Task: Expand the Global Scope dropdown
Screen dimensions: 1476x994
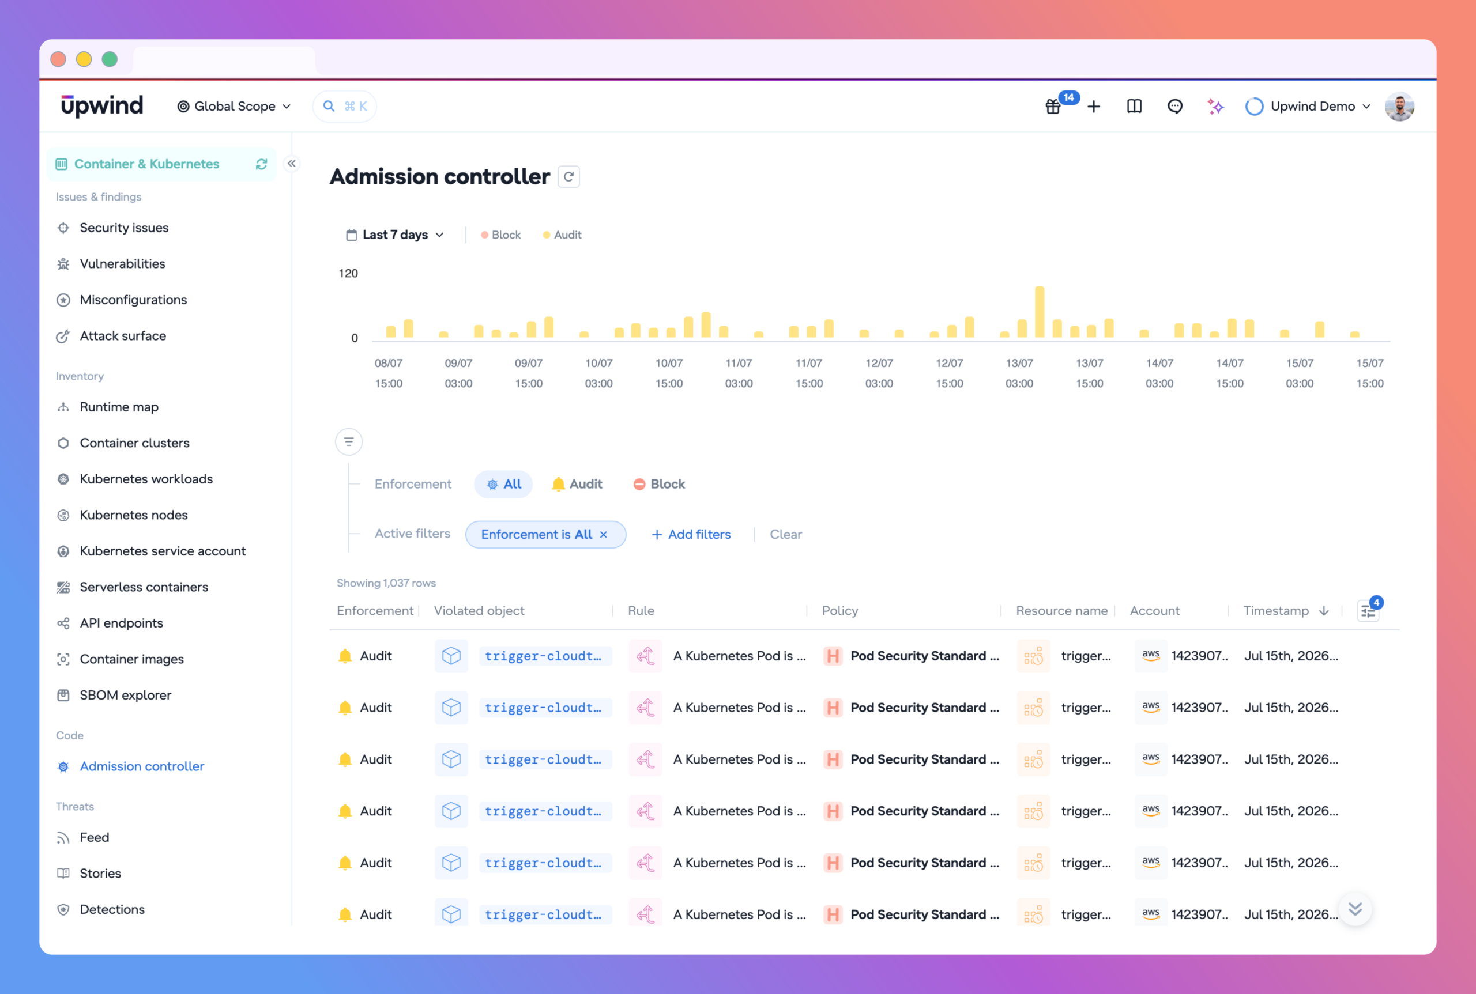Action: (234, 107)
